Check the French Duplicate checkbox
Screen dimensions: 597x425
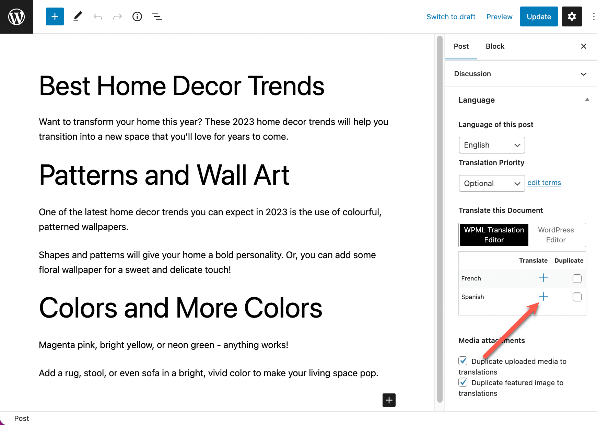pos(577,278)
